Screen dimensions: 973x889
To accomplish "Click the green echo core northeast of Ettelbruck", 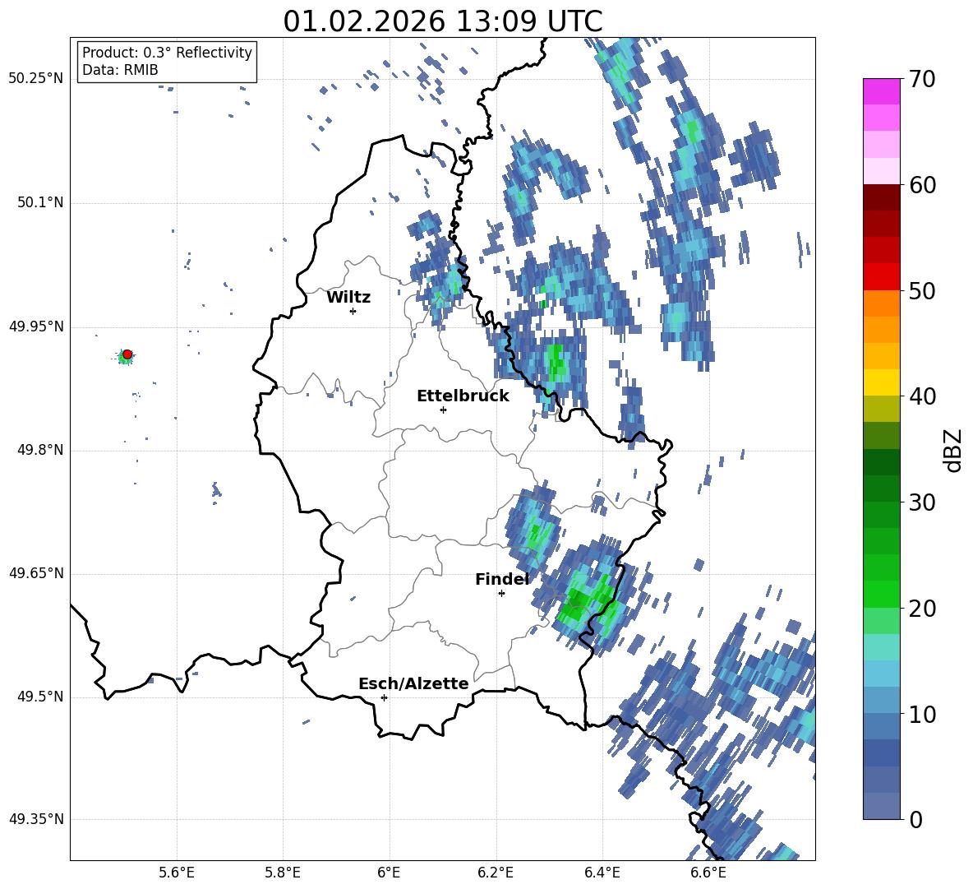I will [x=556, y=361].
